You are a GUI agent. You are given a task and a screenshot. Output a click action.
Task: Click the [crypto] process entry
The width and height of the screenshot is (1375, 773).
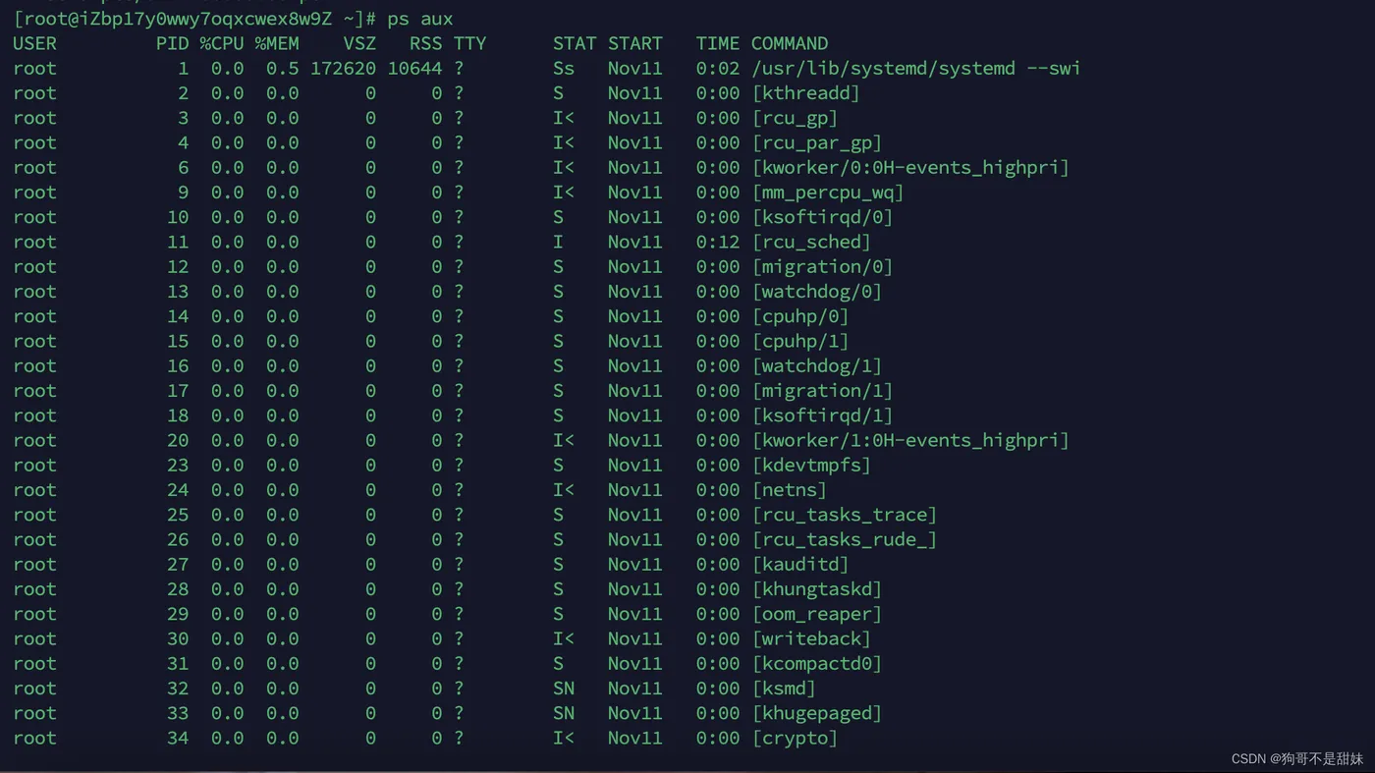click(795, 738)
